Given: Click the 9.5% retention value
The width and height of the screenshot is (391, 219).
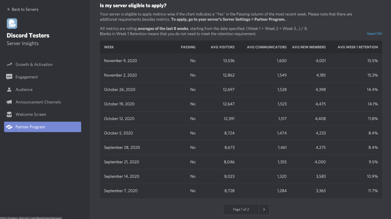Looking at the screenshot, I should (x=373, y=162).
